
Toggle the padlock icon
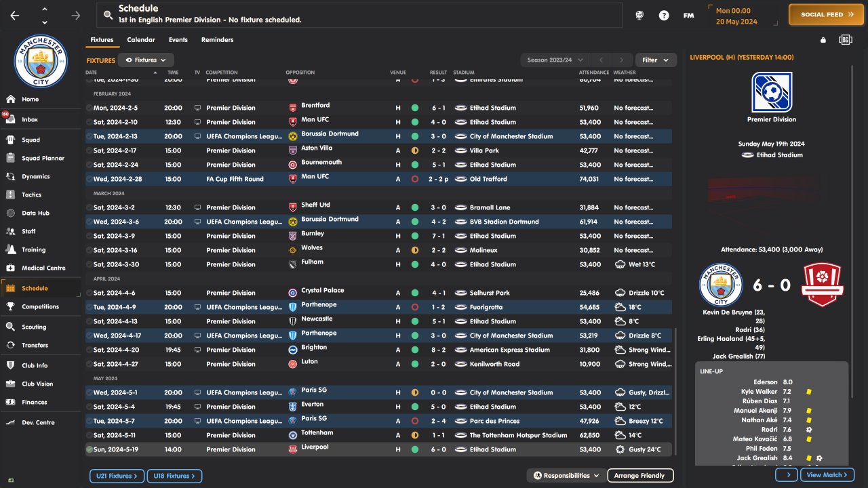[x=823, y=40]
